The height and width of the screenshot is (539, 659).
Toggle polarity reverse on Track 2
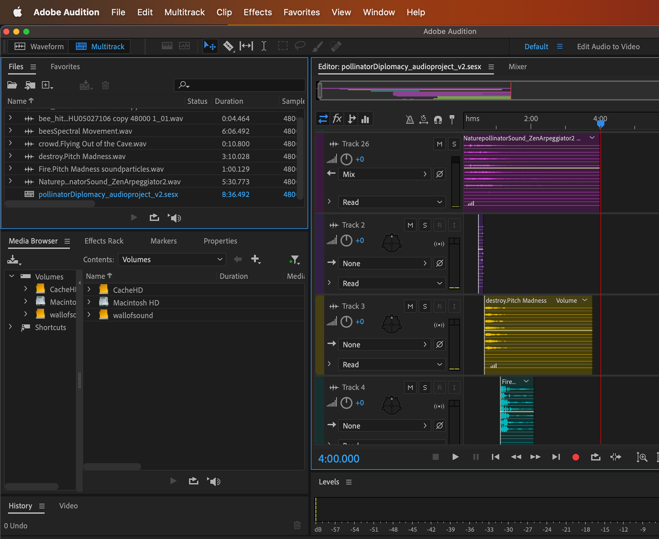439,263
